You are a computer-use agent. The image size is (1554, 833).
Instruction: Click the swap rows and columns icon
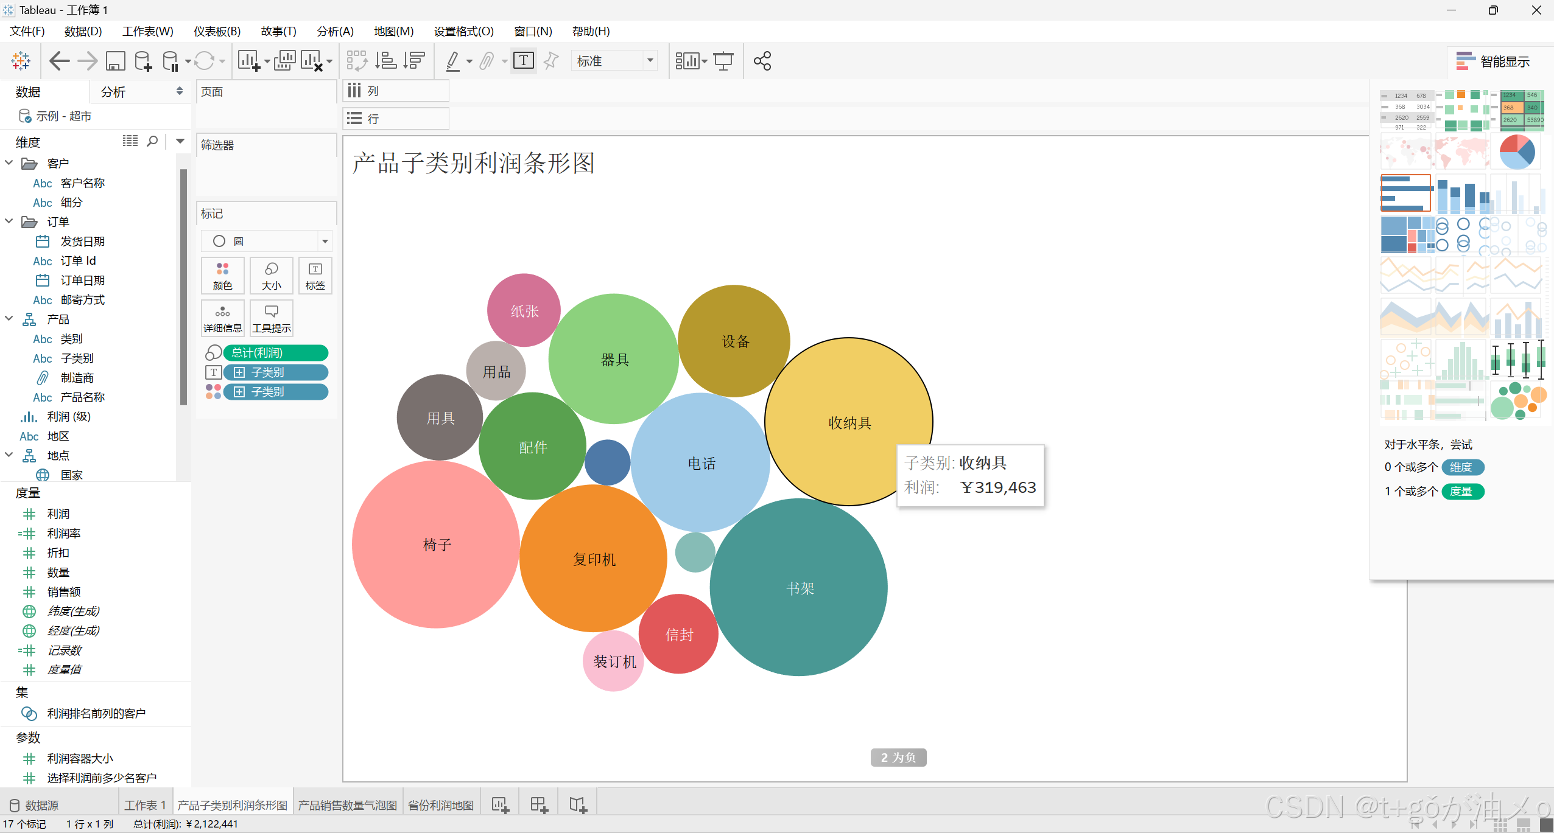(x=356, y=61)
